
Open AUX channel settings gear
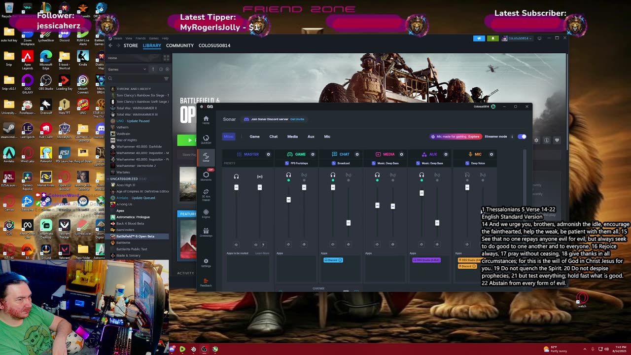[x=446, y=154]
